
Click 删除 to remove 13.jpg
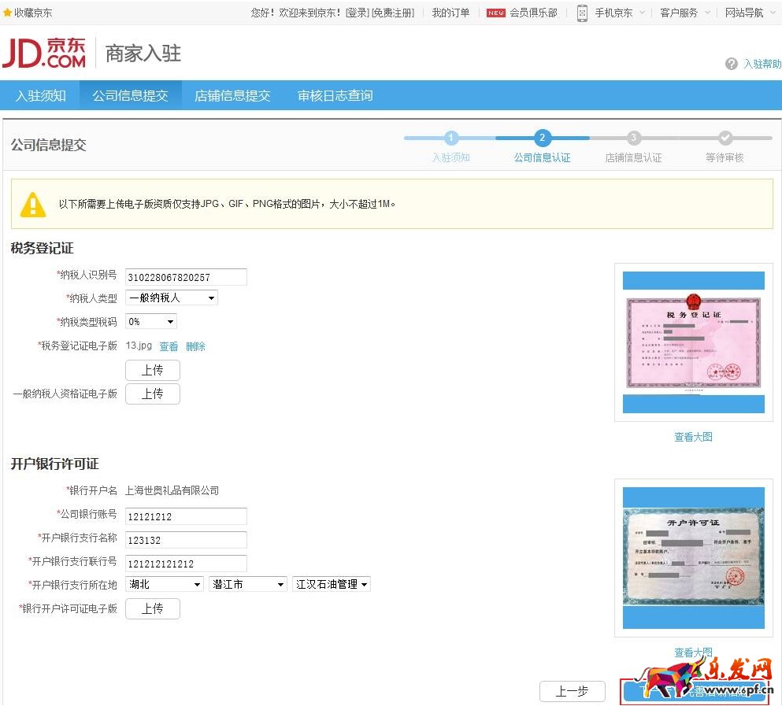(195, 346)
